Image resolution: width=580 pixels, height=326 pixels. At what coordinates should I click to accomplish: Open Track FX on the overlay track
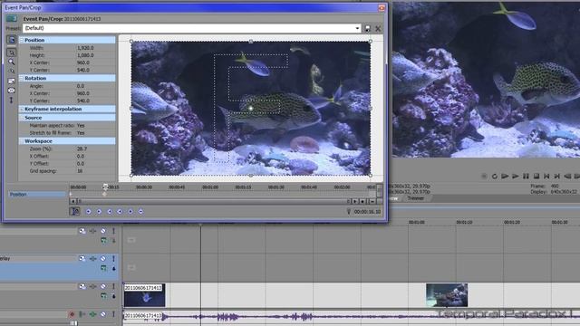point(92,259)
